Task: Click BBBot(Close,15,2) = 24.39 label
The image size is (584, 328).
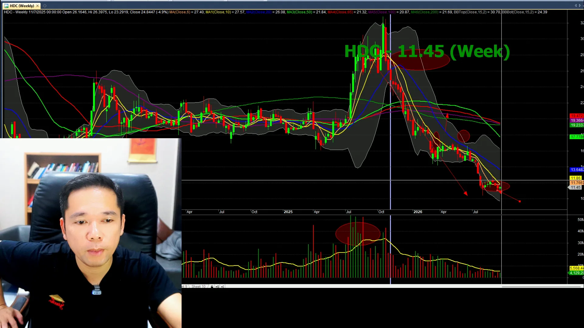Action: (524, 12)
